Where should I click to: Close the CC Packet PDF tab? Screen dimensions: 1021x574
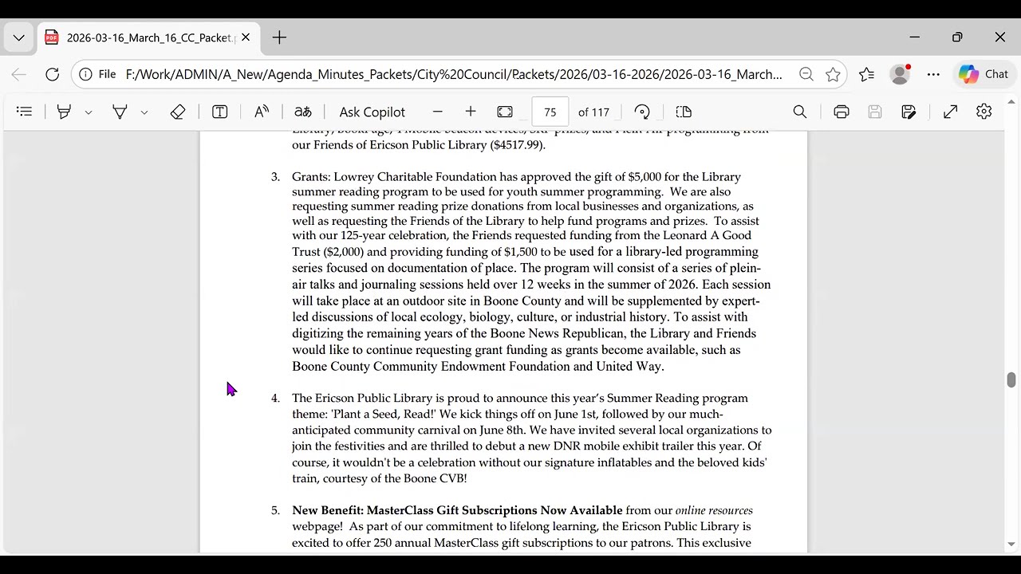tap(246, 37)
